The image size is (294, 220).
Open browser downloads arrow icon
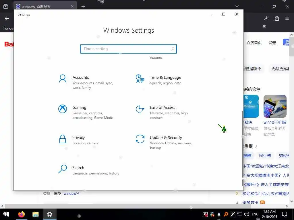point(266,18)
